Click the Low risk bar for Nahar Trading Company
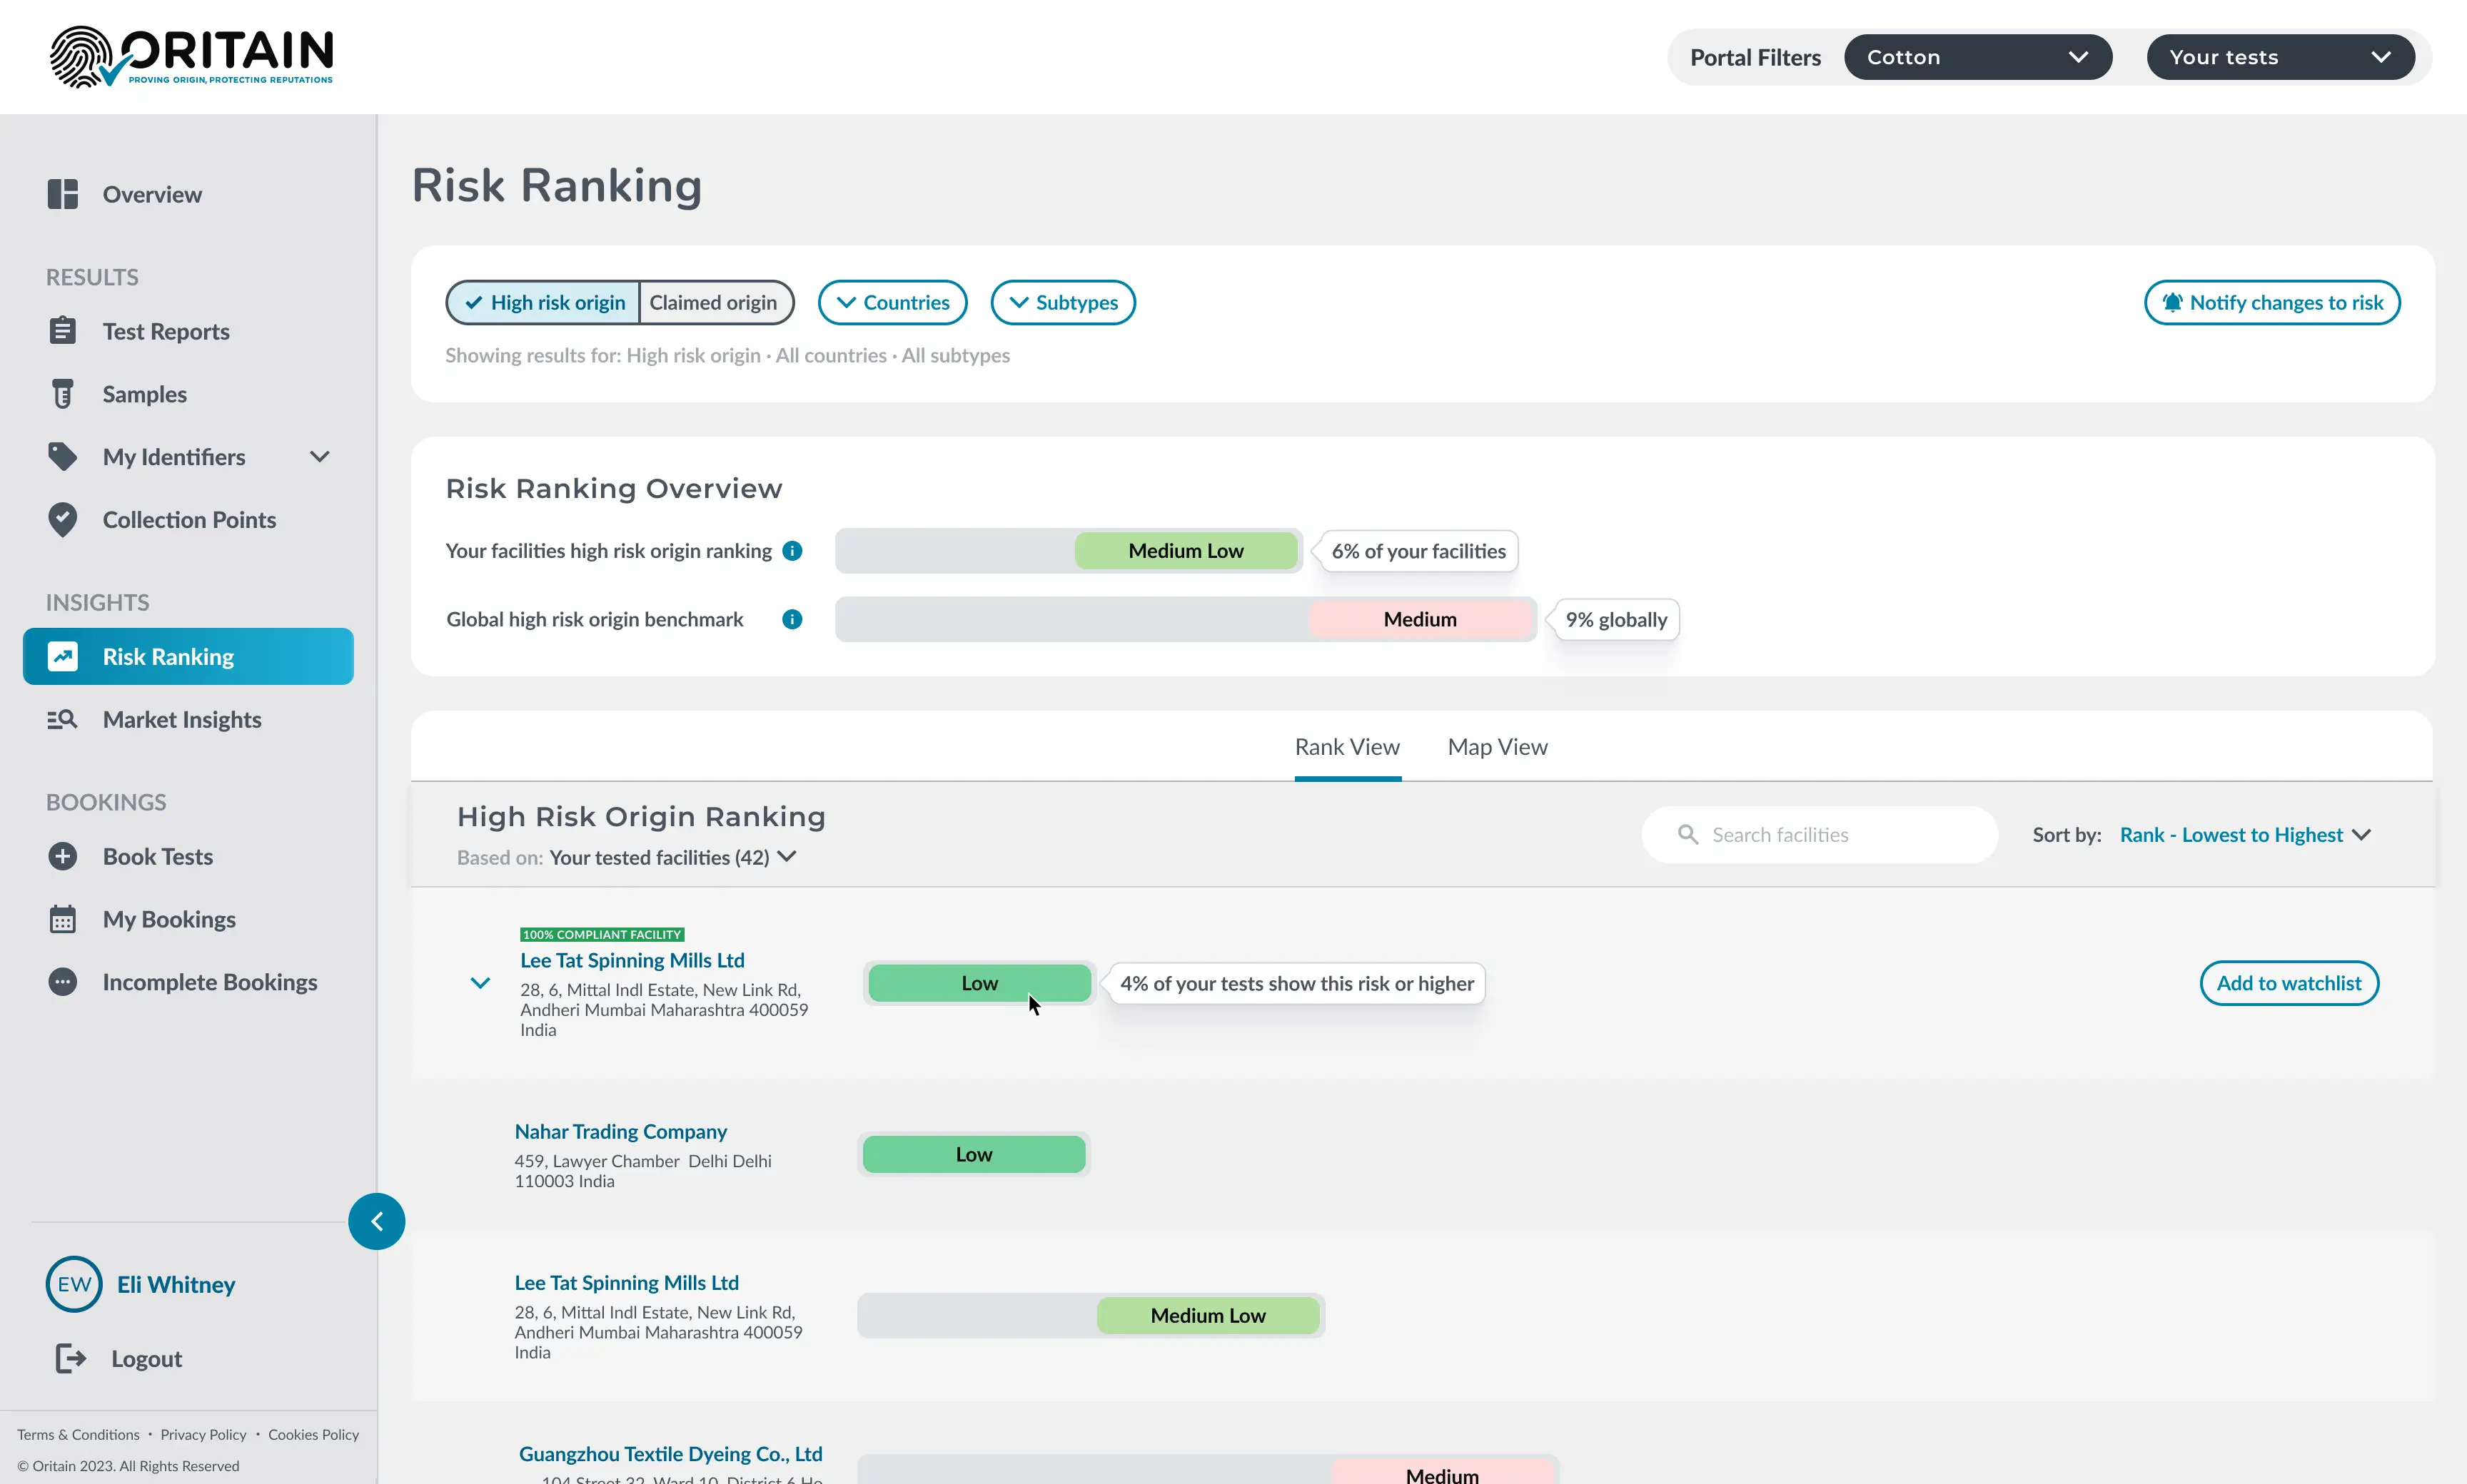This screenshot has width=2467, height=1484. (974, 1154)
